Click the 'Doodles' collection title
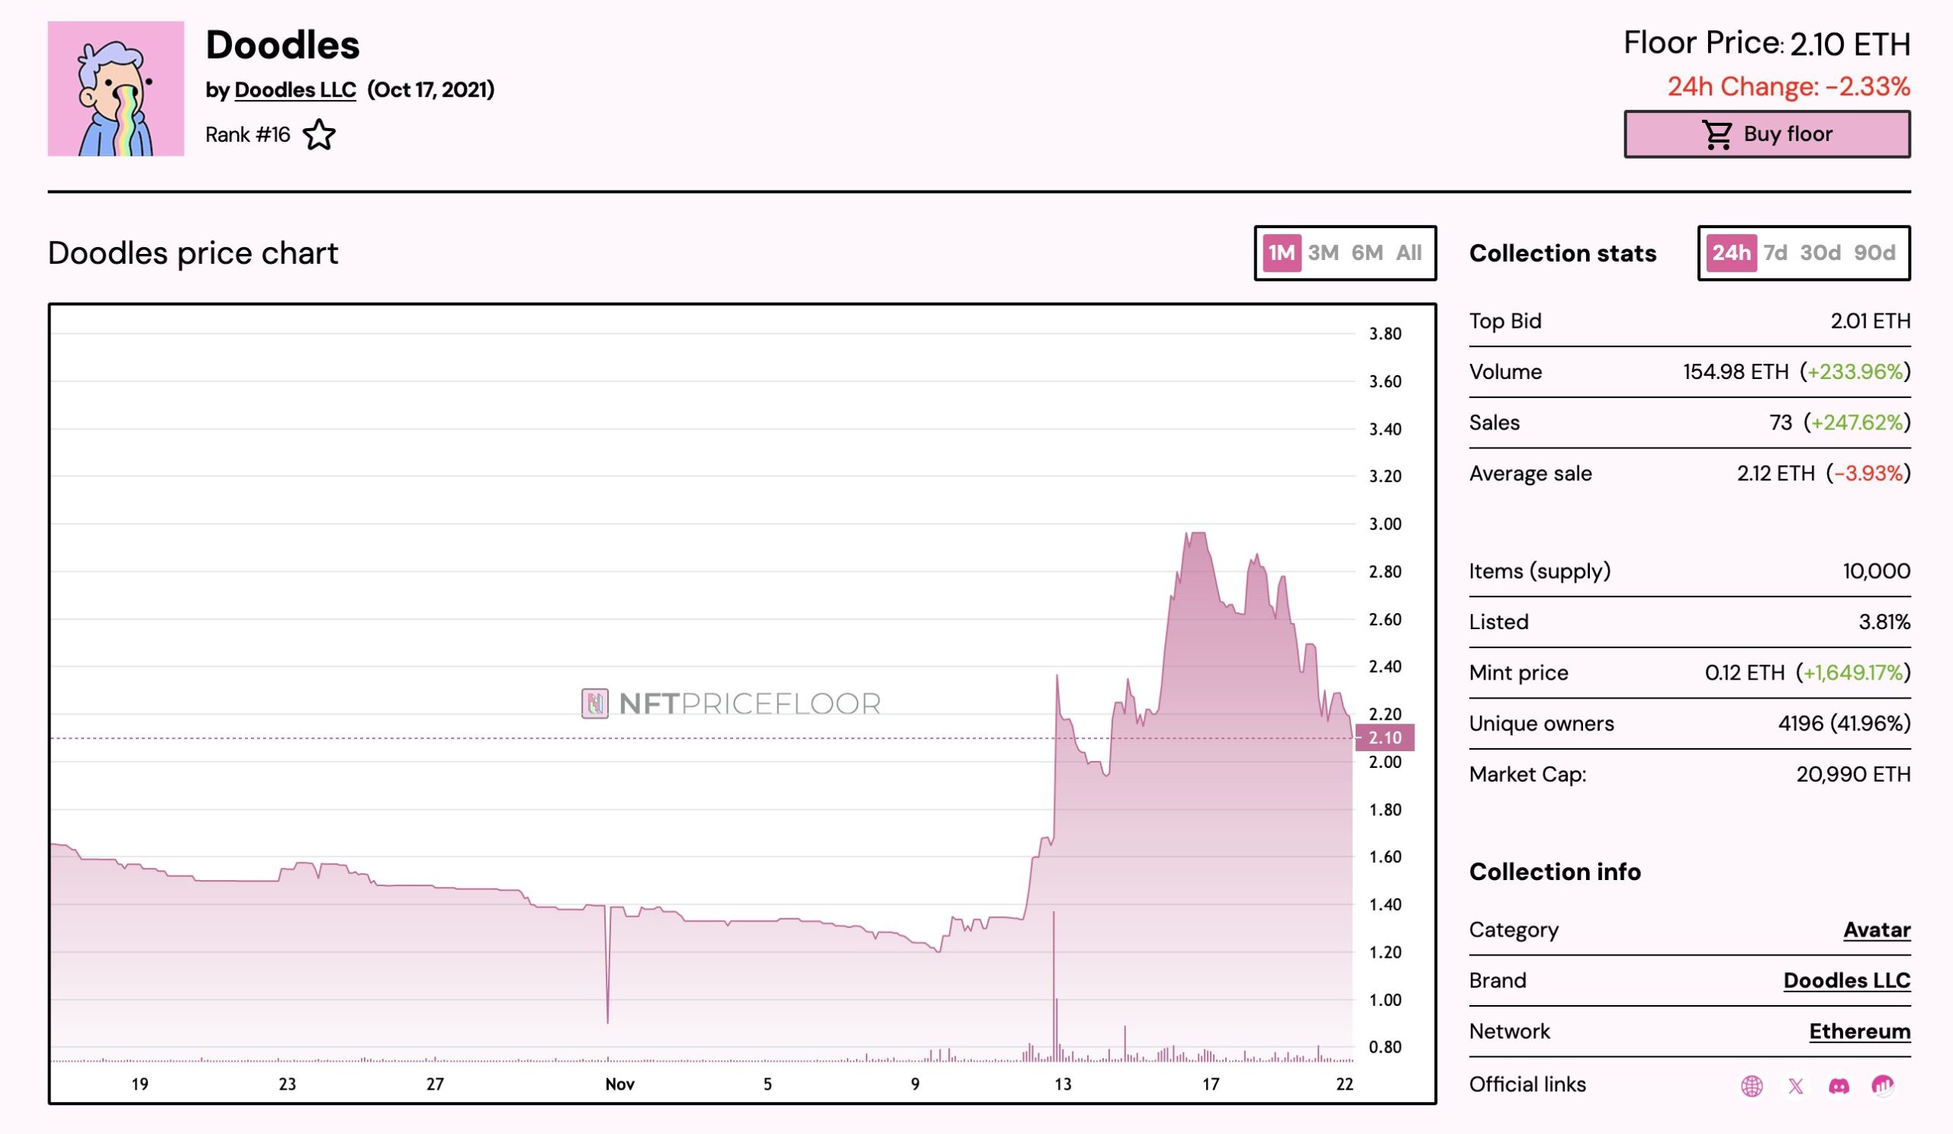This screenshot has width=1953, height=1134. coord(283,45)
